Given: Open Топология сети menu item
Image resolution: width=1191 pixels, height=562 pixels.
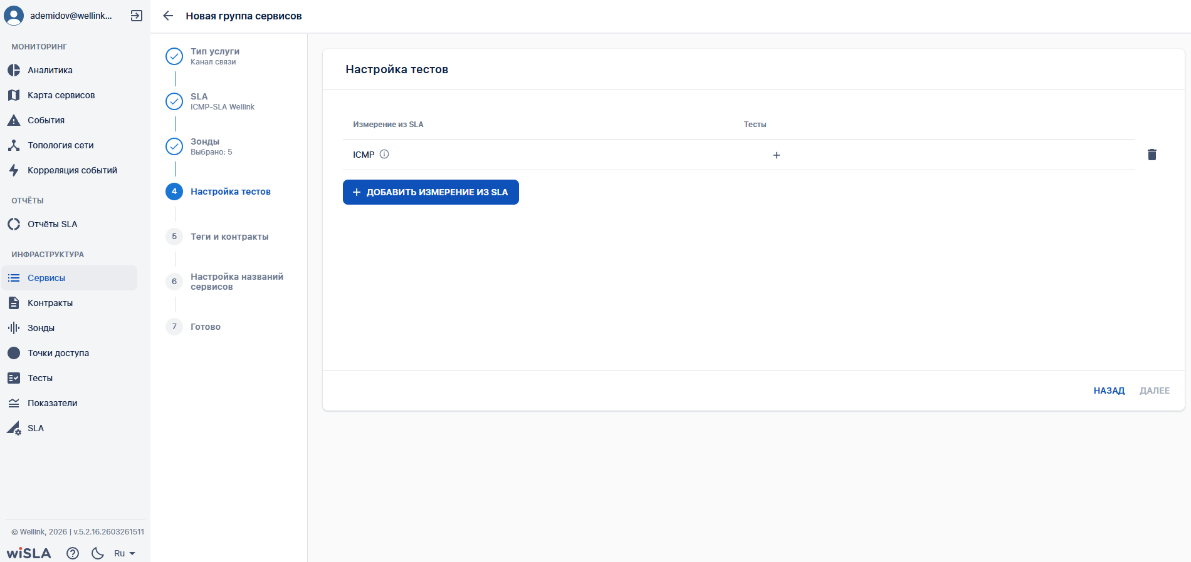Looking at the screenshot, I should point(69,145).
